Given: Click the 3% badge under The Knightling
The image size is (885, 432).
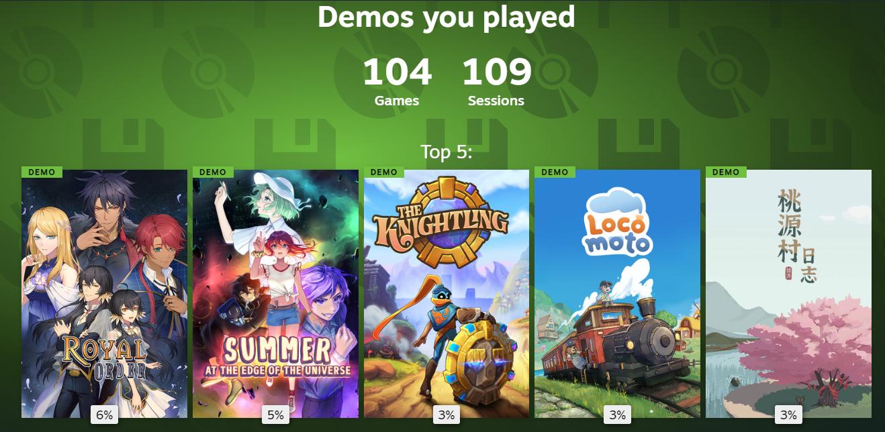Looking at the screenshot, I should tap(446, 415).
